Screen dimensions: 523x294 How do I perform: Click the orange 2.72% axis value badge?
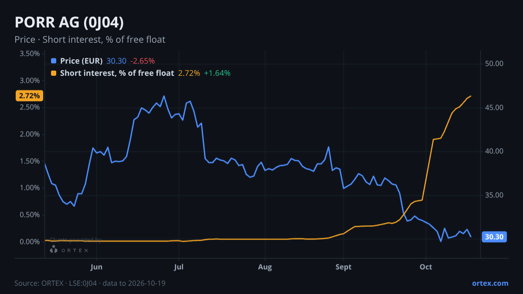tap(30, 95)
